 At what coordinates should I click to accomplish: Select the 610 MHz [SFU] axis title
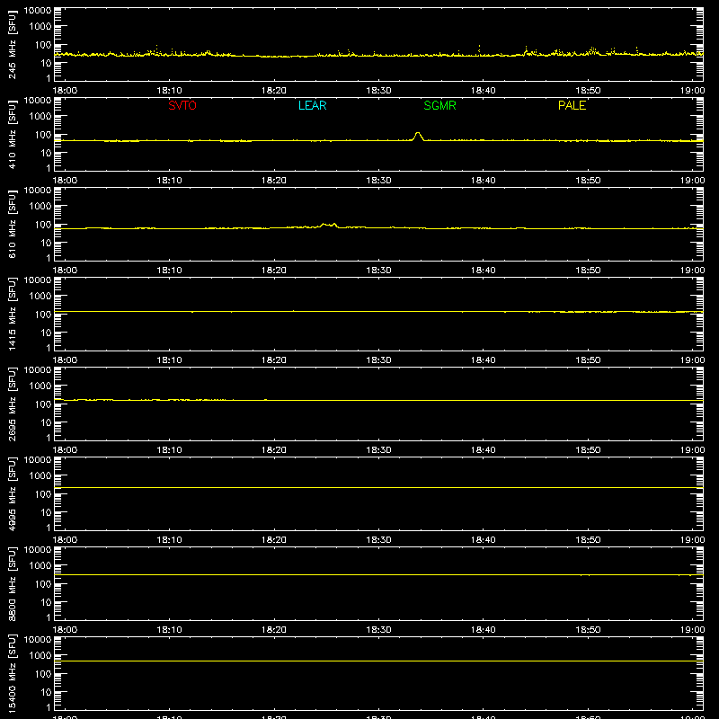(x=13, y=224)
